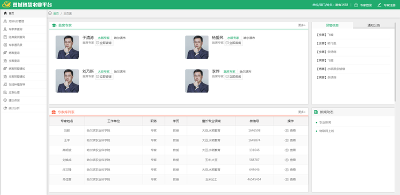The width and height of the screenshot is (400, 195).
Task: Click the 首页 breadcrumb link
Action: [x=56, y=13]
